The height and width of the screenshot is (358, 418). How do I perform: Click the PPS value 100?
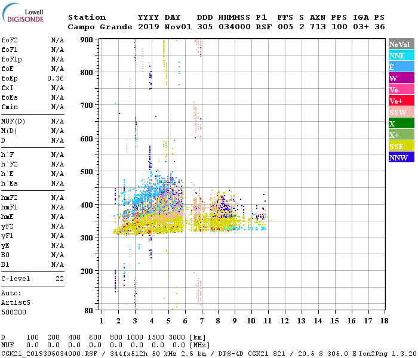pyautogui.click(x=339, y=27)
